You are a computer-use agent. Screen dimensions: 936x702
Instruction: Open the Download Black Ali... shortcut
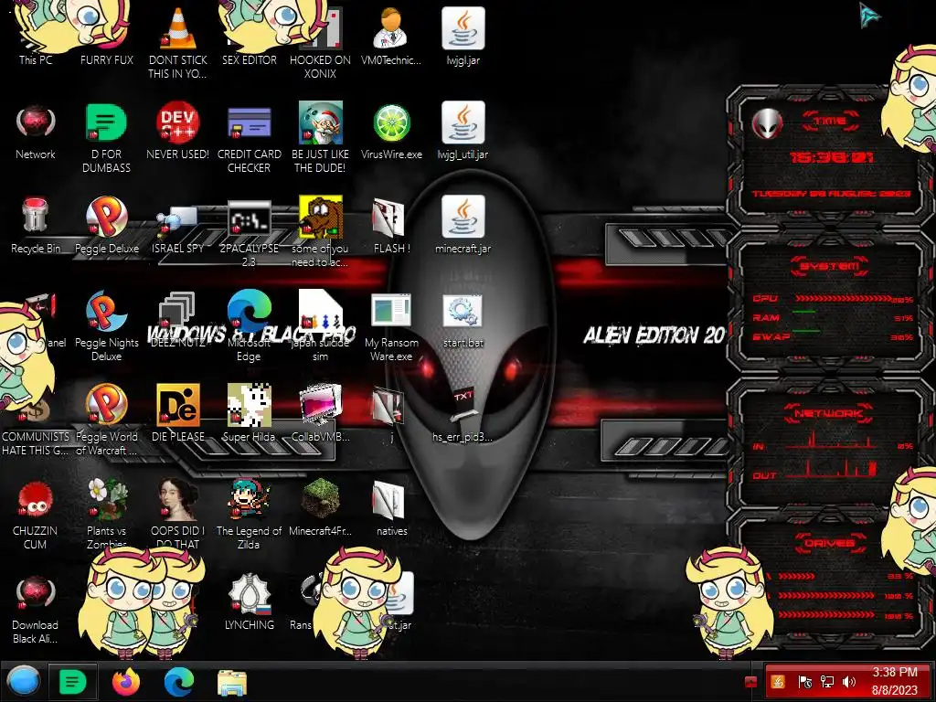click(36, 609)
